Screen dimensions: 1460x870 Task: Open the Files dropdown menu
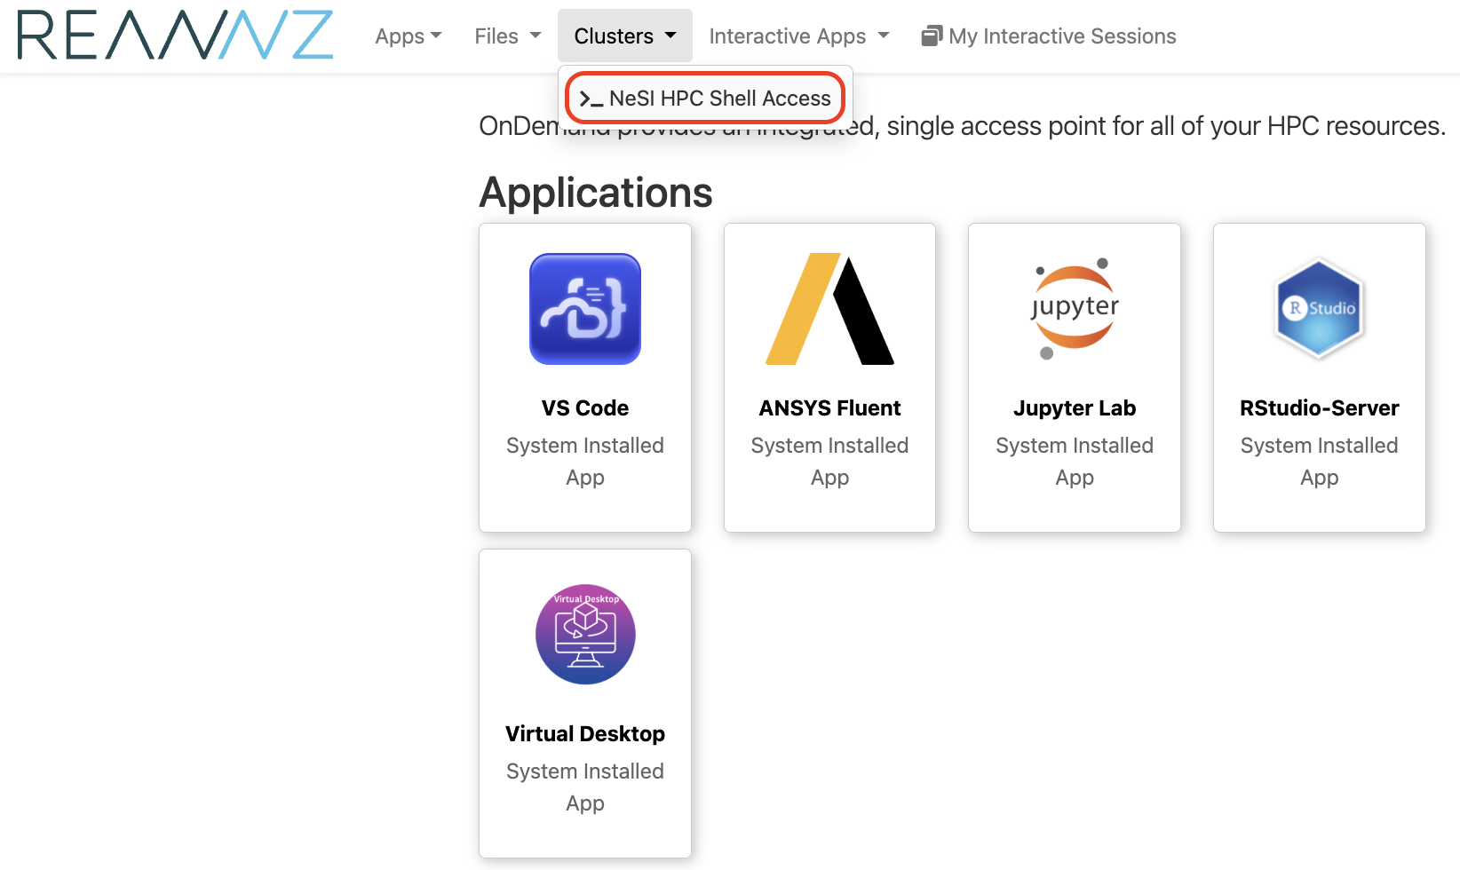507,36
